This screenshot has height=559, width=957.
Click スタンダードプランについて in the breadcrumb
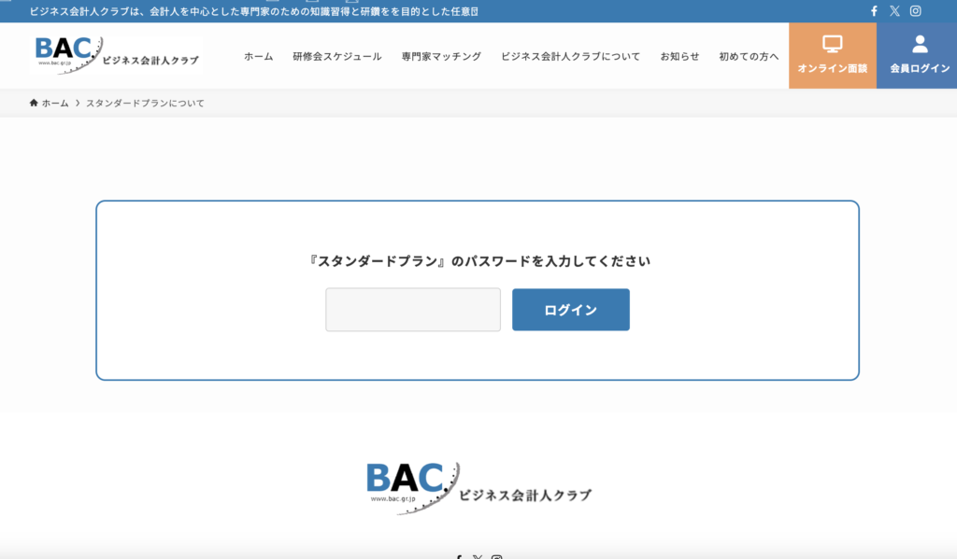145,103
